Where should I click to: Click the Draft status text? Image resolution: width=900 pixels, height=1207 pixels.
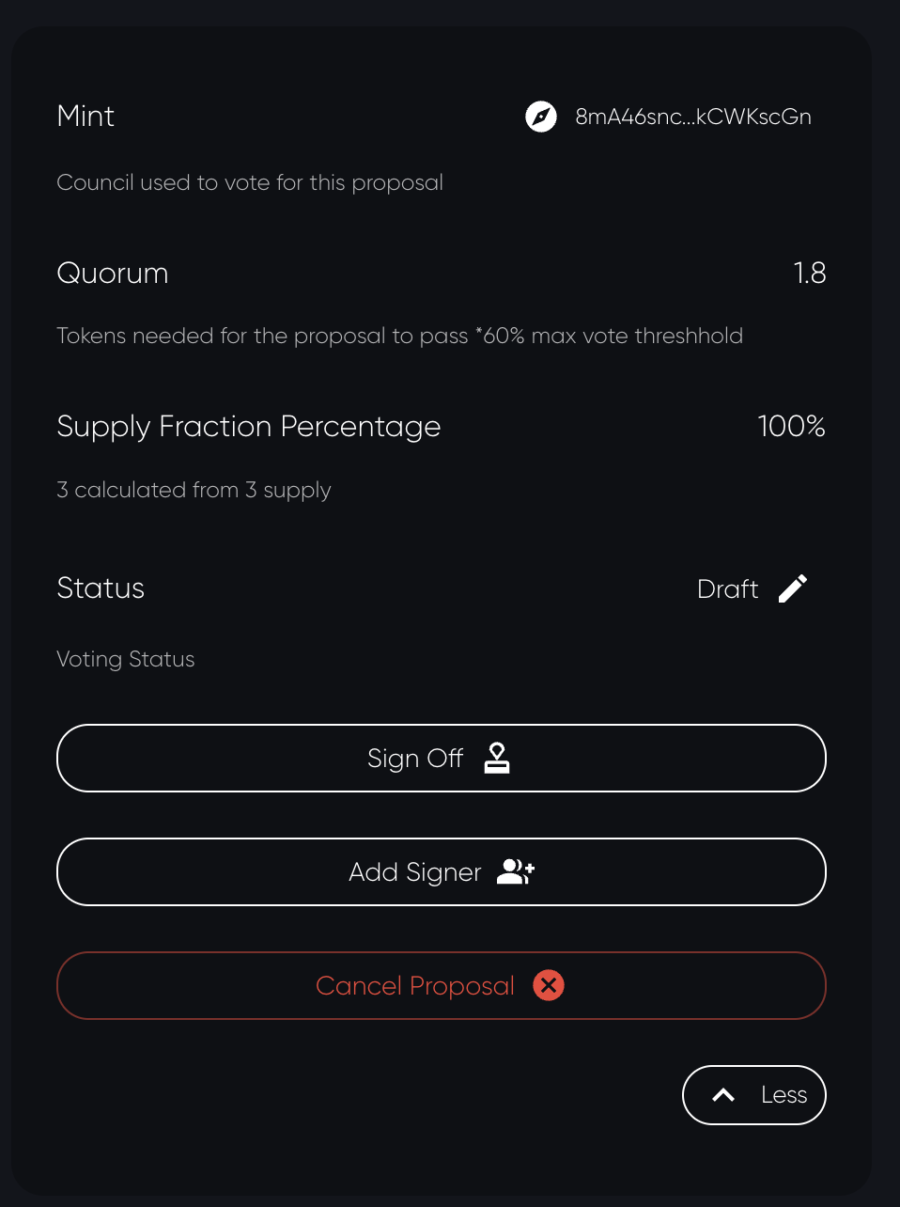727,589
